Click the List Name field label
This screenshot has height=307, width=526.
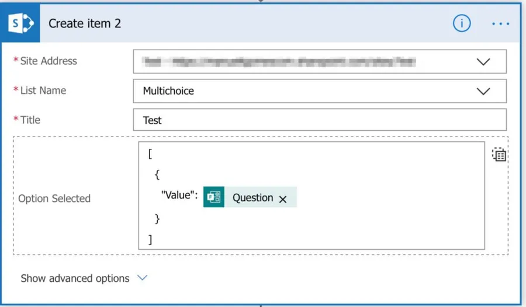[43, 90]
